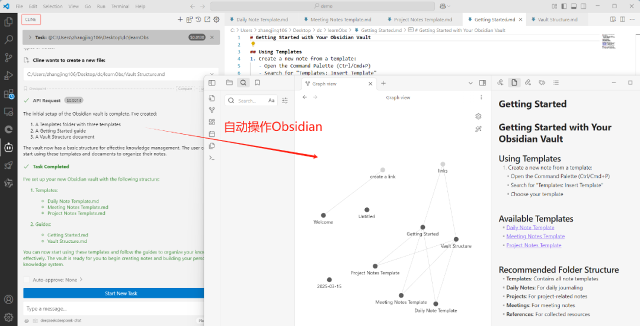Open Cline robot icon in activity bar
This screenshot has width=640, height=326.
pos(8,147)
